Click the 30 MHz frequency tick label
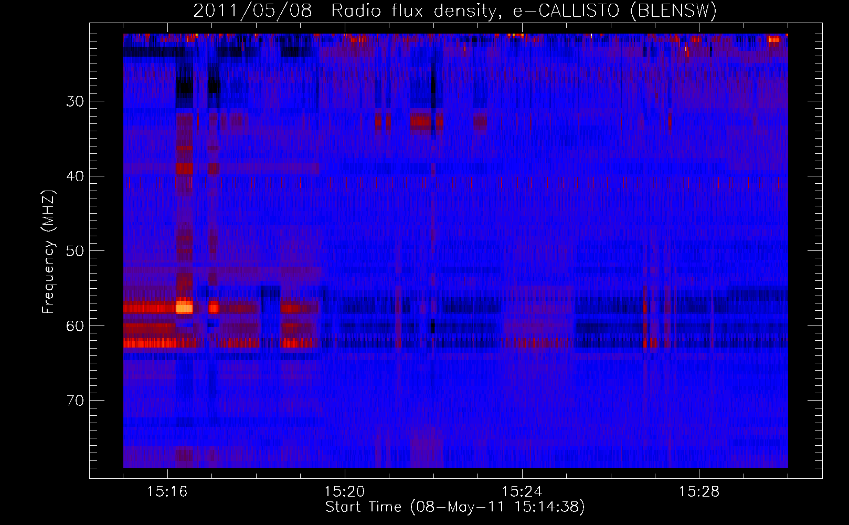The image size is (849, 525). tap(75, 101)
